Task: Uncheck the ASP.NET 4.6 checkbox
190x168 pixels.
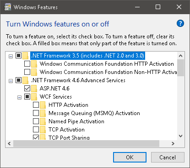Action: pos(27,89)
